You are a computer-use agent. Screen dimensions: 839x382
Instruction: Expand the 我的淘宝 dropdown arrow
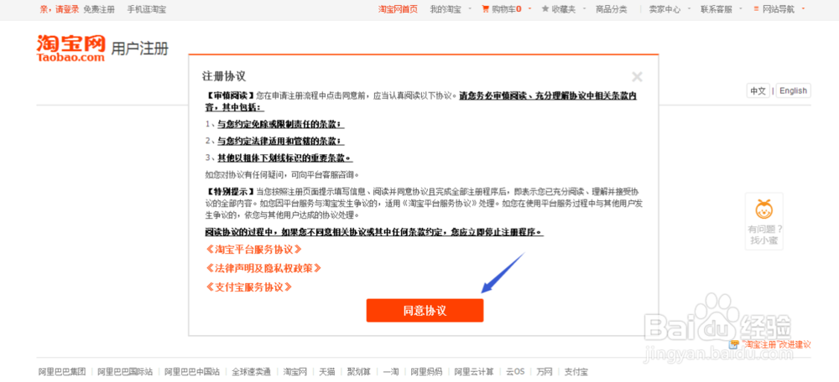[x=470, y=8]
